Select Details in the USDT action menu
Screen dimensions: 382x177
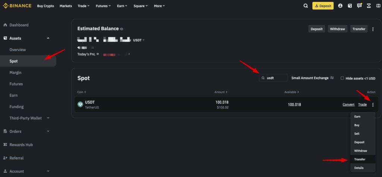tap(363, 168)
